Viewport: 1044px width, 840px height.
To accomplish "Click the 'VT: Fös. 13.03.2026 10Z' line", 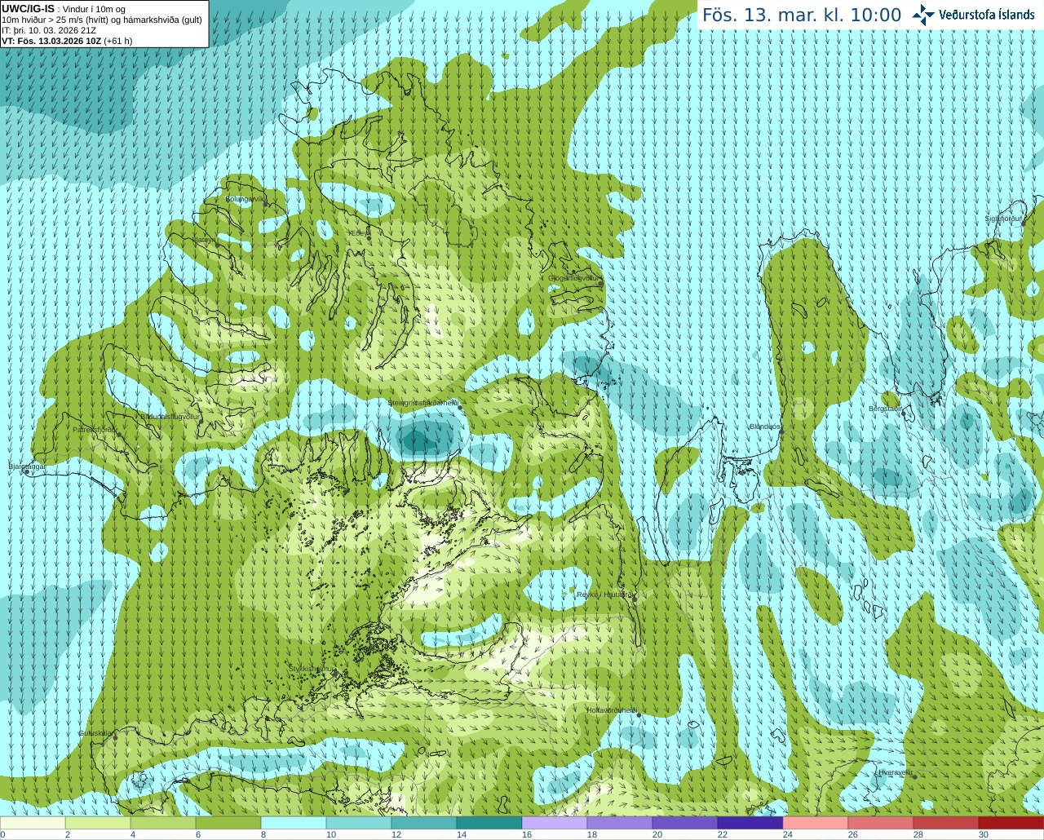I will coord(51,41).
